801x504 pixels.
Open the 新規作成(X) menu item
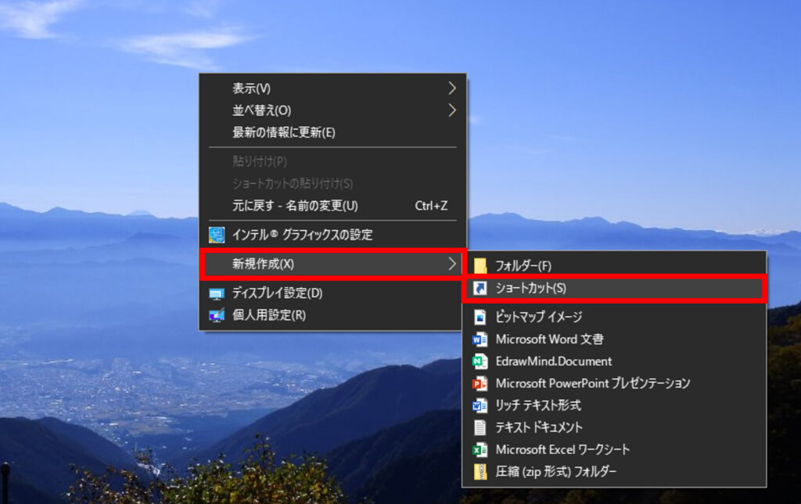(332, 264)
